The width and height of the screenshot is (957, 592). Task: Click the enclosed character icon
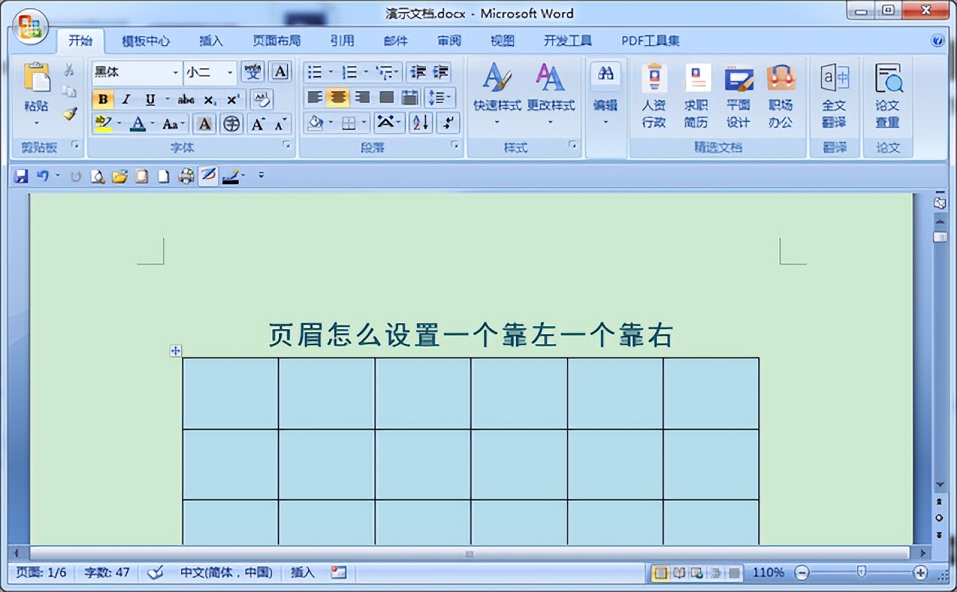pos(232,123)
